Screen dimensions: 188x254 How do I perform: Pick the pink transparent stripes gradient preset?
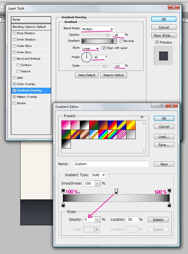click(121, 134)
